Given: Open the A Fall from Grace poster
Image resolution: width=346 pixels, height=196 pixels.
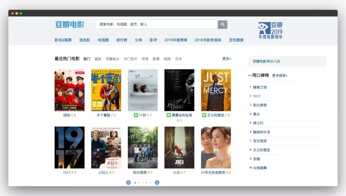Looking at the screenshot, I should (179, 90).
